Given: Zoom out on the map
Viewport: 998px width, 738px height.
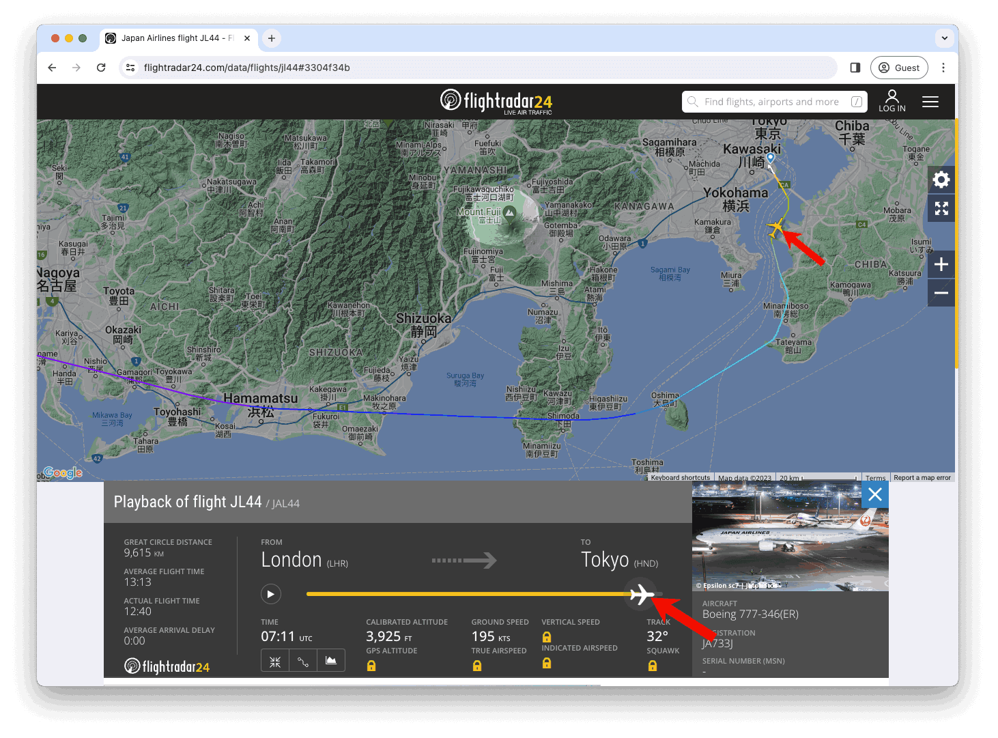Looking at the screenshot, I should click(x=941, y=293).
